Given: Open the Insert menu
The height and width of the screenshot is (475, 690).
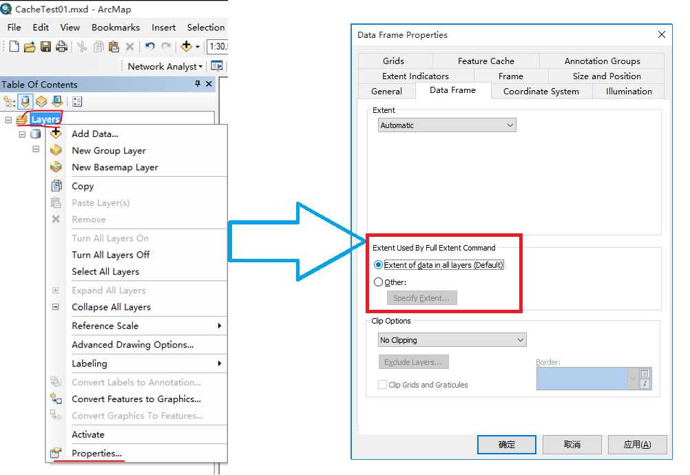Looking at the screenshot, I should click(x=163, y=28).
